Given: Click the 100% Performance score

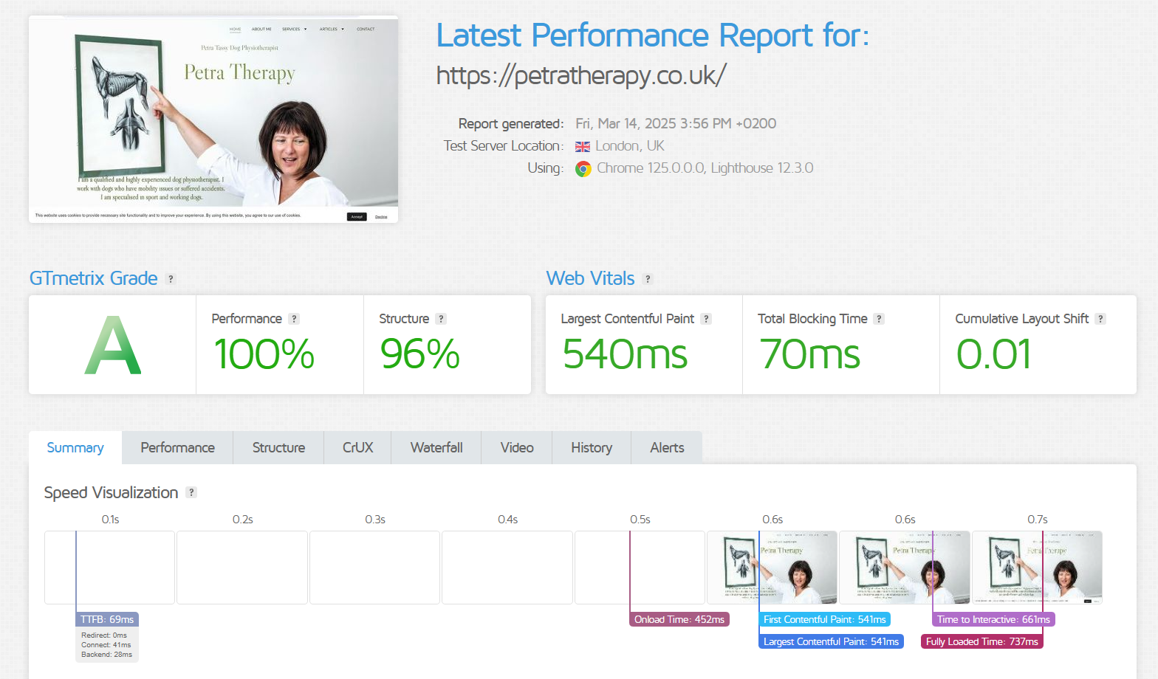Looking at the screenshot, I should pyautogui.click(x=264, y=354).
